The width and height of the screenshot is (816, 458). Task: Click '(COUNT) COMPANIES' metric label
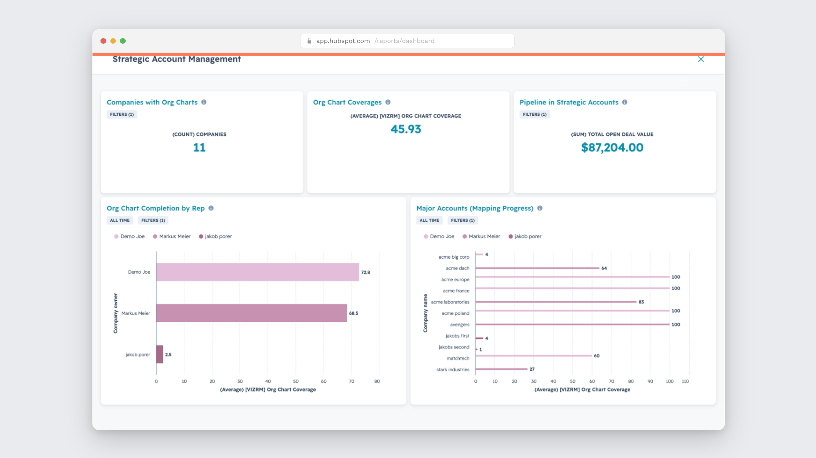pyautogui.click(x=199, y=134)
